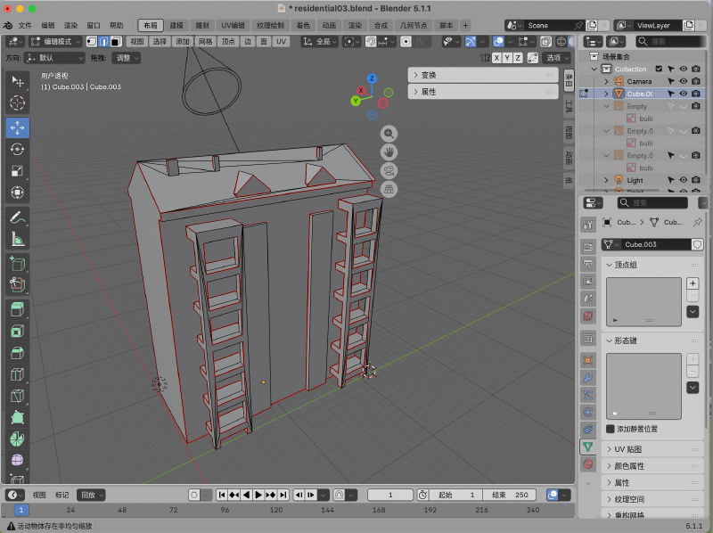713x533 pixels.
Task: Expand the UV 贴图 section
Action: [652, 449]
